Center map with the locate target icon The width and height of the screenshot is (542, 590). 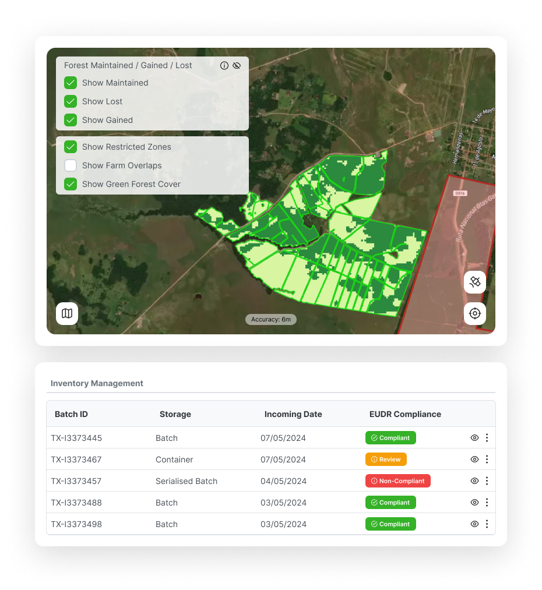coord(474,314)
